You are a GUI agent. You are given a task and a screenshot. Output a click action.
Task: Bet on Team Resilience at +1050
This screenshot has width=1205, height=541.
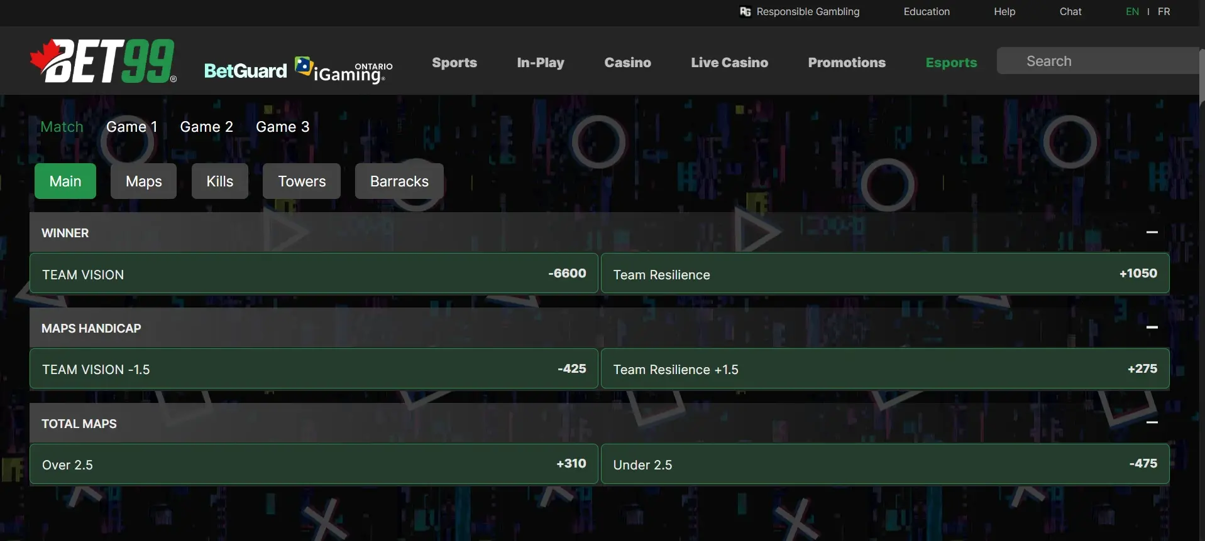pyautogui.click(x=885, y=274)
